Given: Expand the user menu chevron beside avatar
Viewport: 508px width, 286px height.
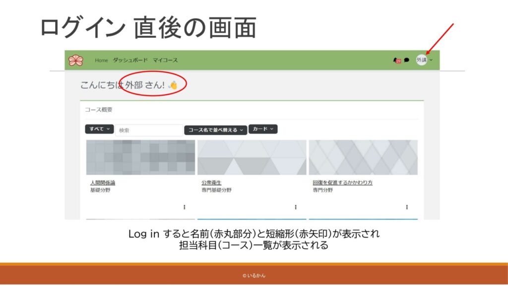Looking at the screenshot, I should coord(431,60).
